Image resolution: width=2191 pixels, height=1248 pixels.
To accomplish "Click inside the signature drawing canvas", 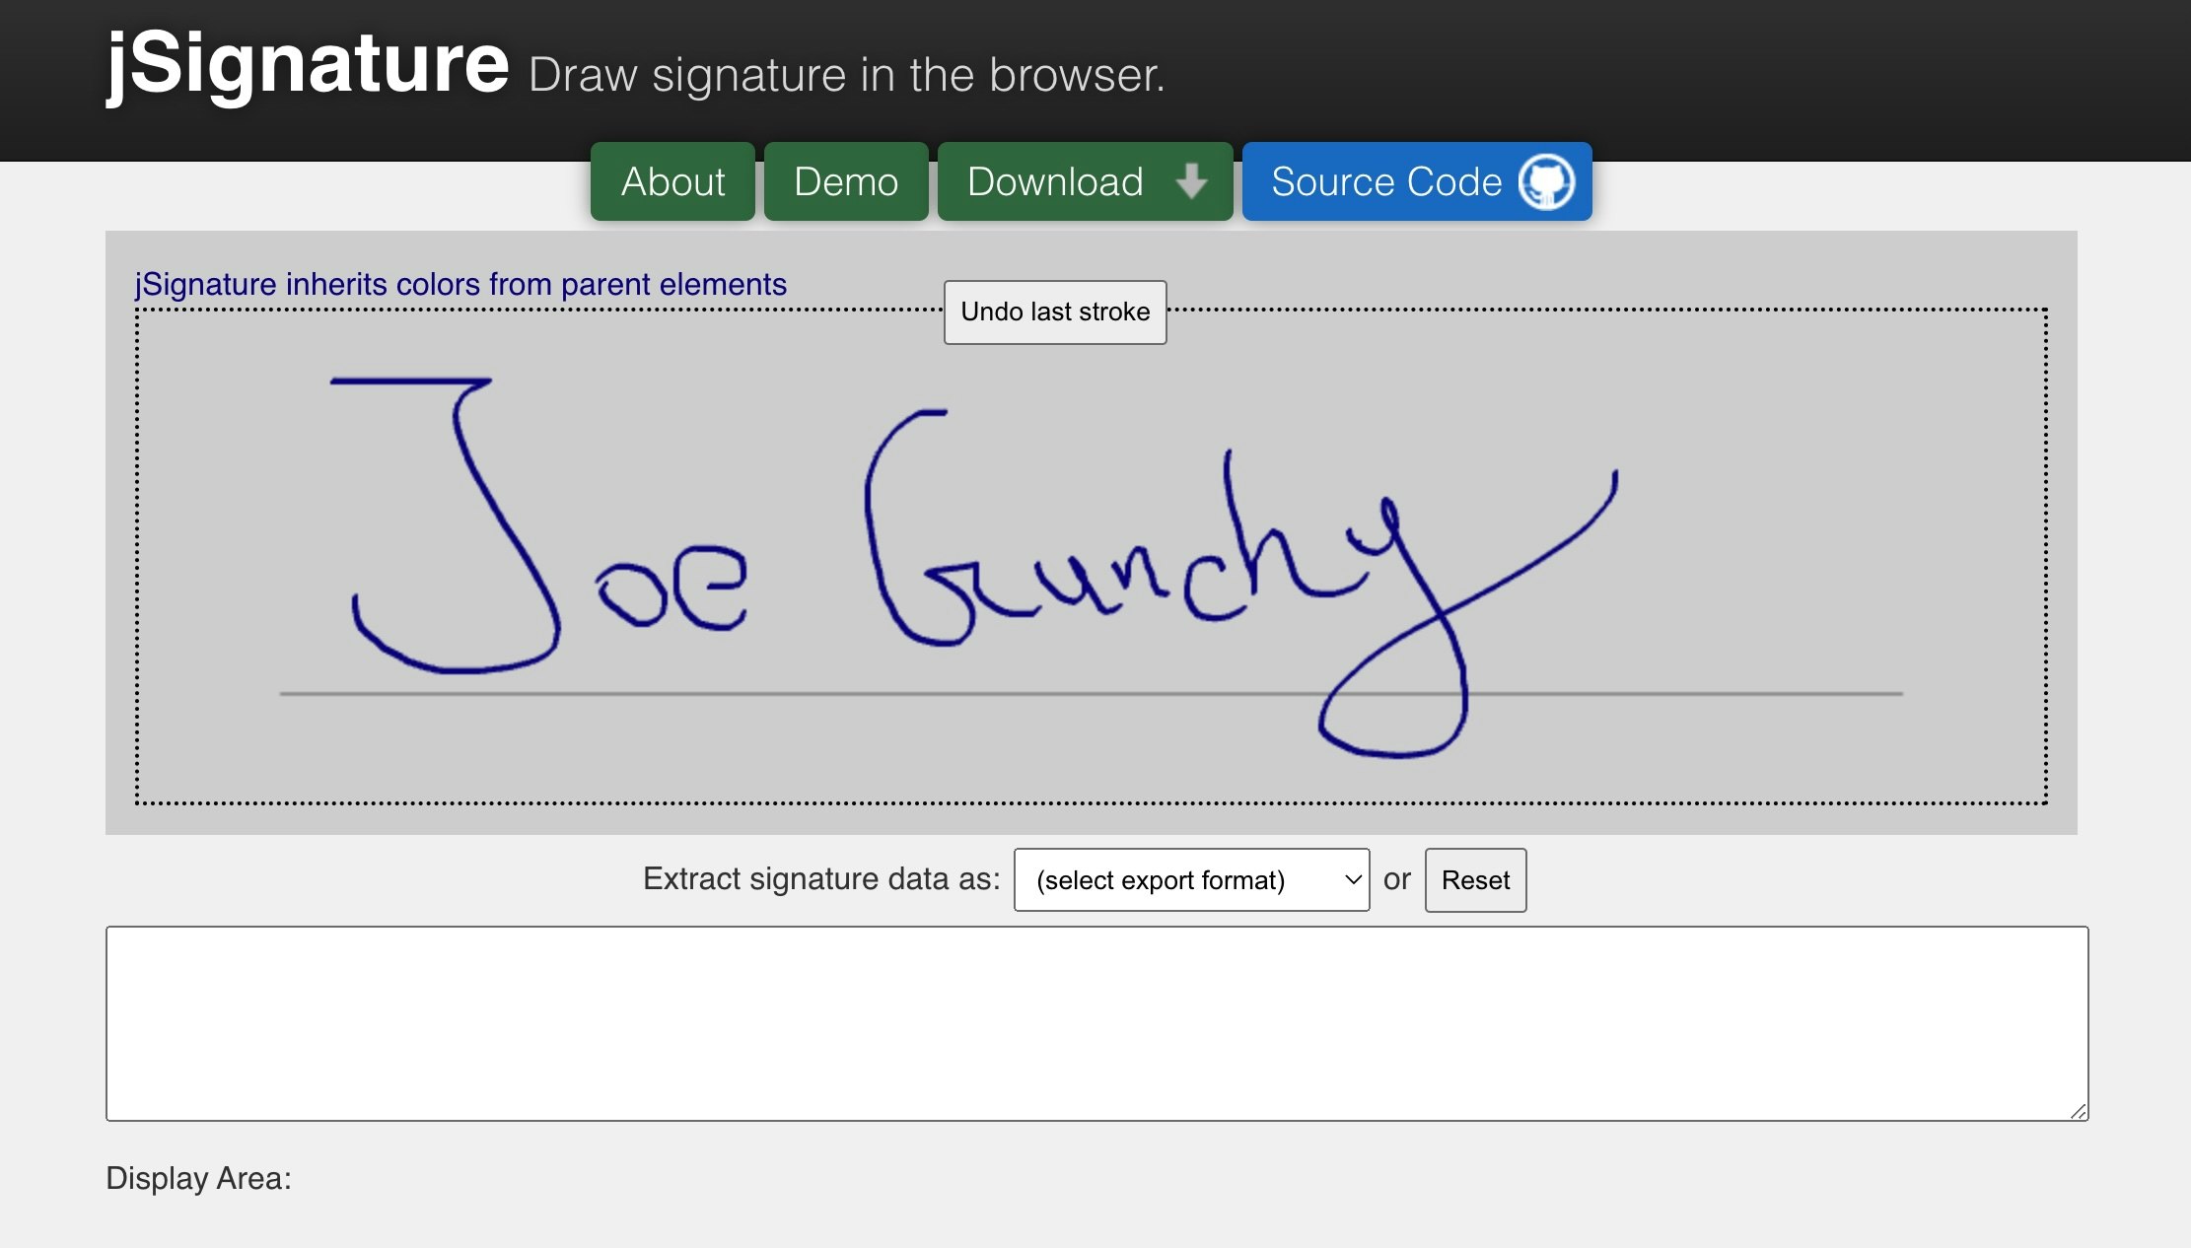I will 1092,557.
